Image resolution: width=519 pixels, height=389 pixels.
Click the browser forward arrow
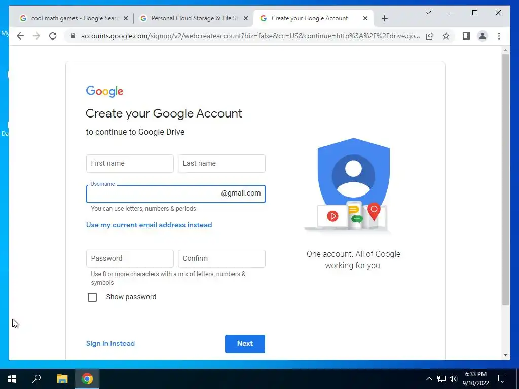[x=36, y=36]
